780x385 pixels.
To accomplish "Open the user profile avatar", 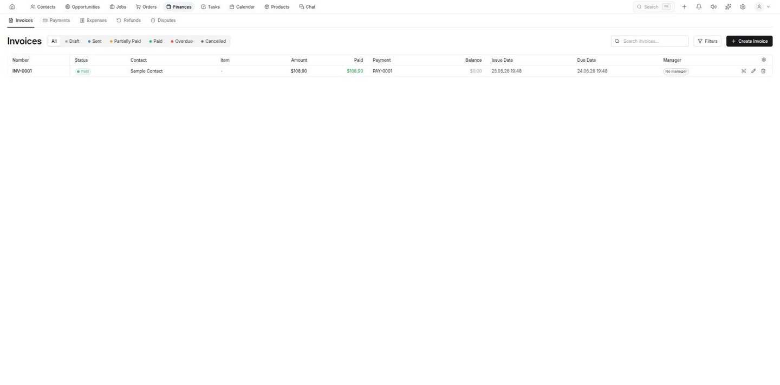I will (x=759, y=7).
